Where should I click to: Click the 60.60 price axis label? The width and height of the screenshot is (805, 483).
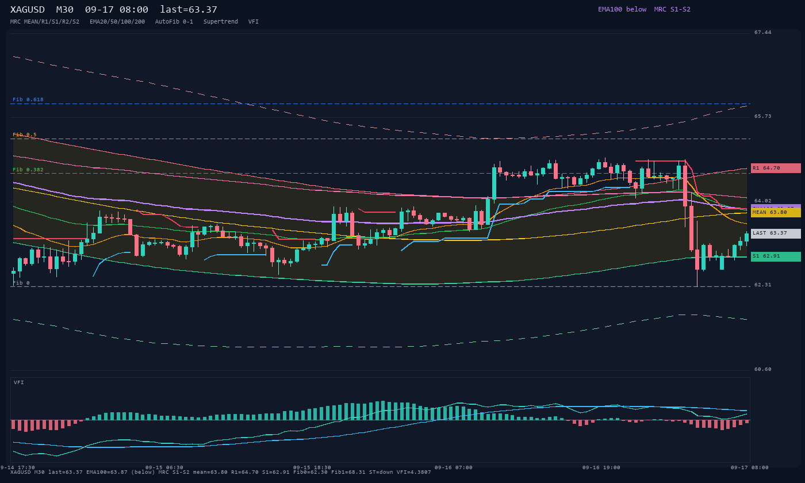point(763,369)
